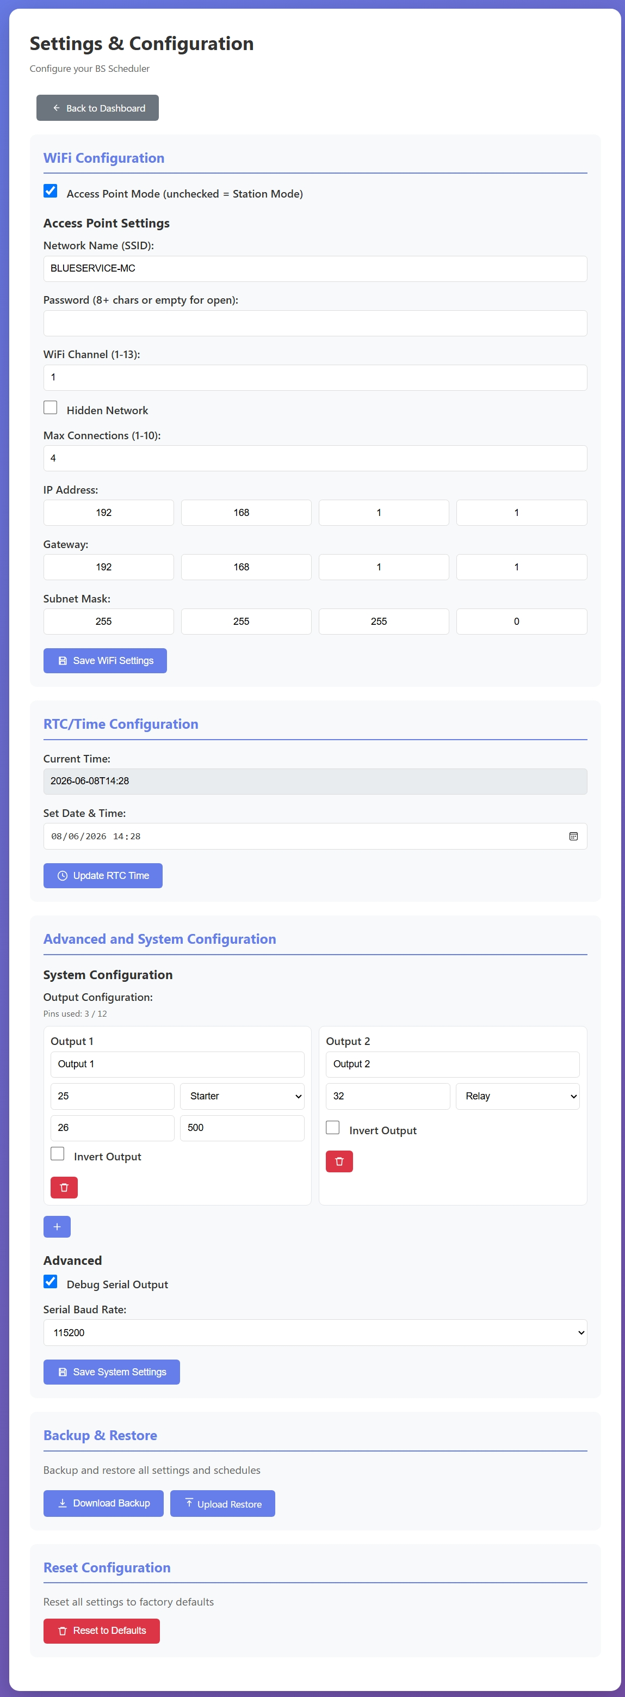Open the calendar picker in Set Date & Time

pyautogui.click(x=573, y=836)
